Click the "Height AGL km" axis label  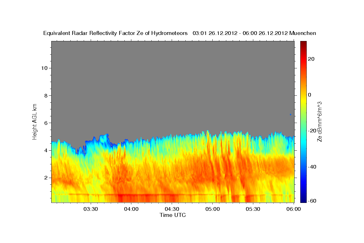click(x=35, y=121)
